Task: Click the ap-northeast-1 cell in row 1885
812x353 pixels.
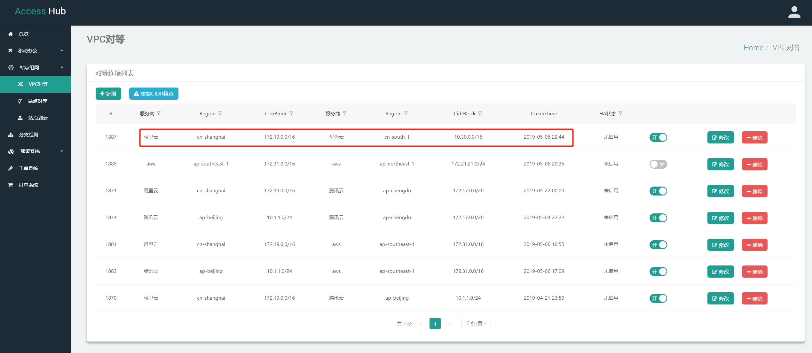Action: (x=397, y=164)
